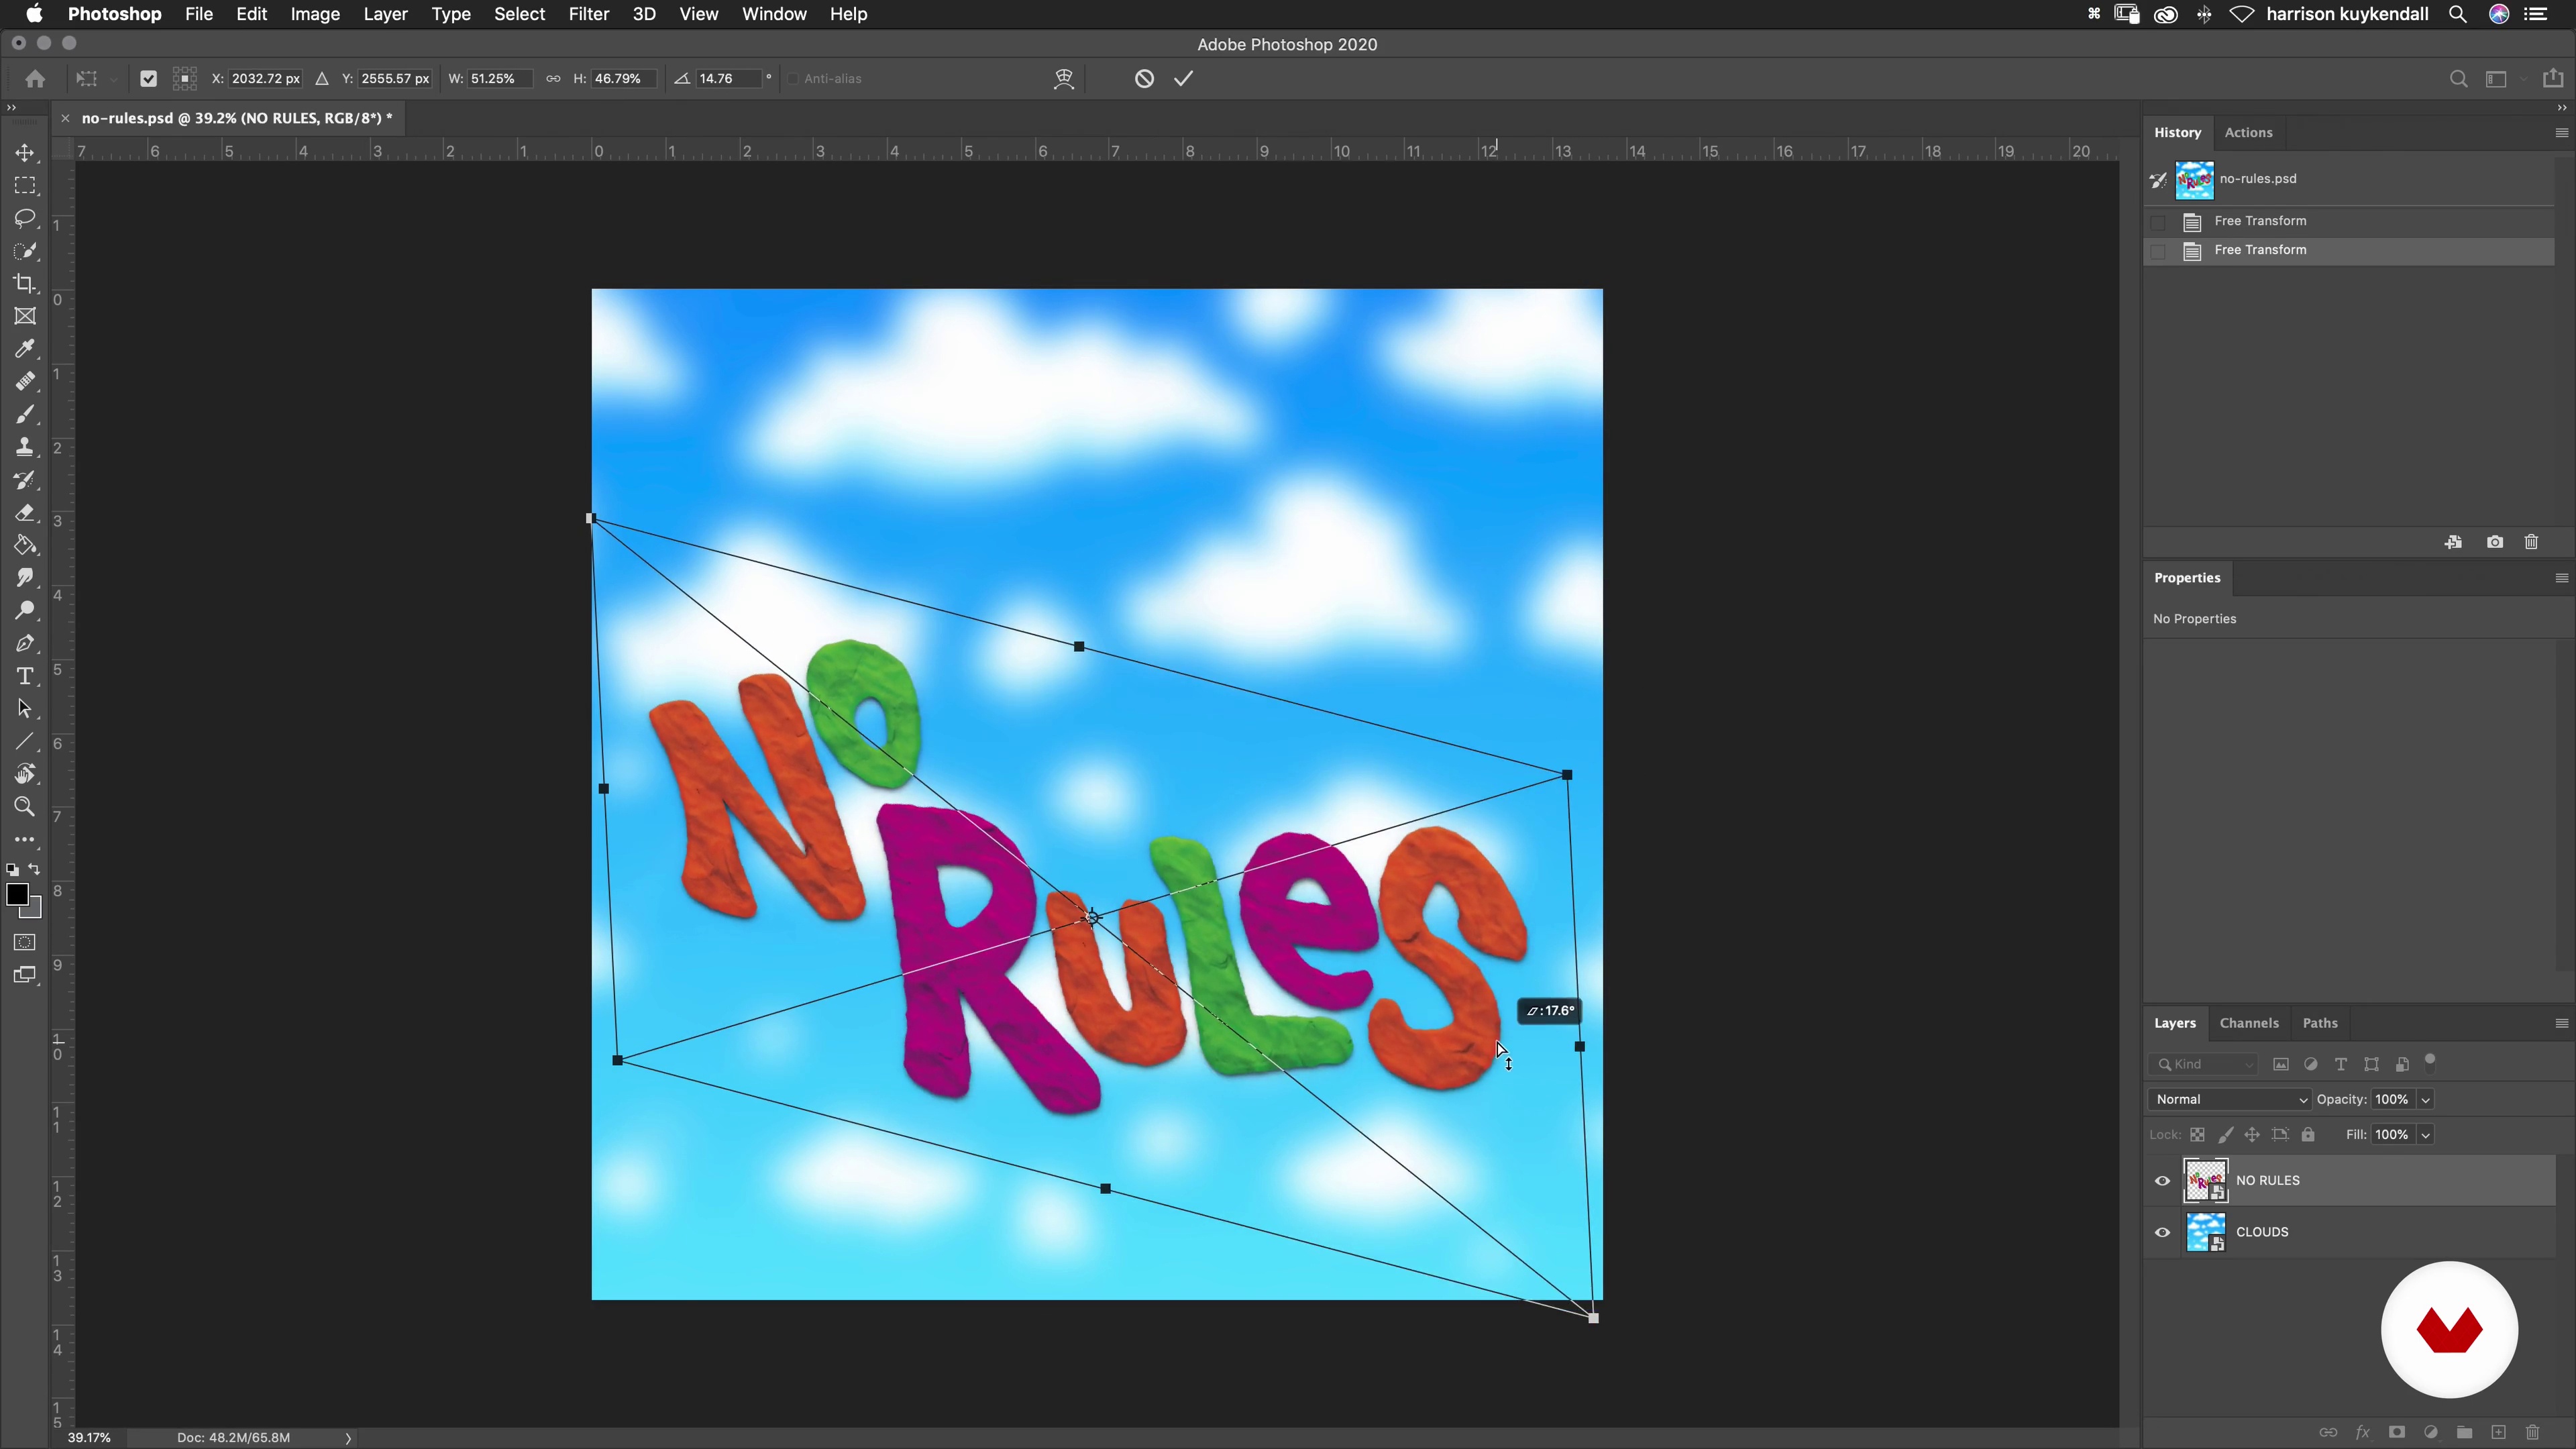Commit the transform with the checkmark
2576x1449 pixels.
click(1184, 79)
